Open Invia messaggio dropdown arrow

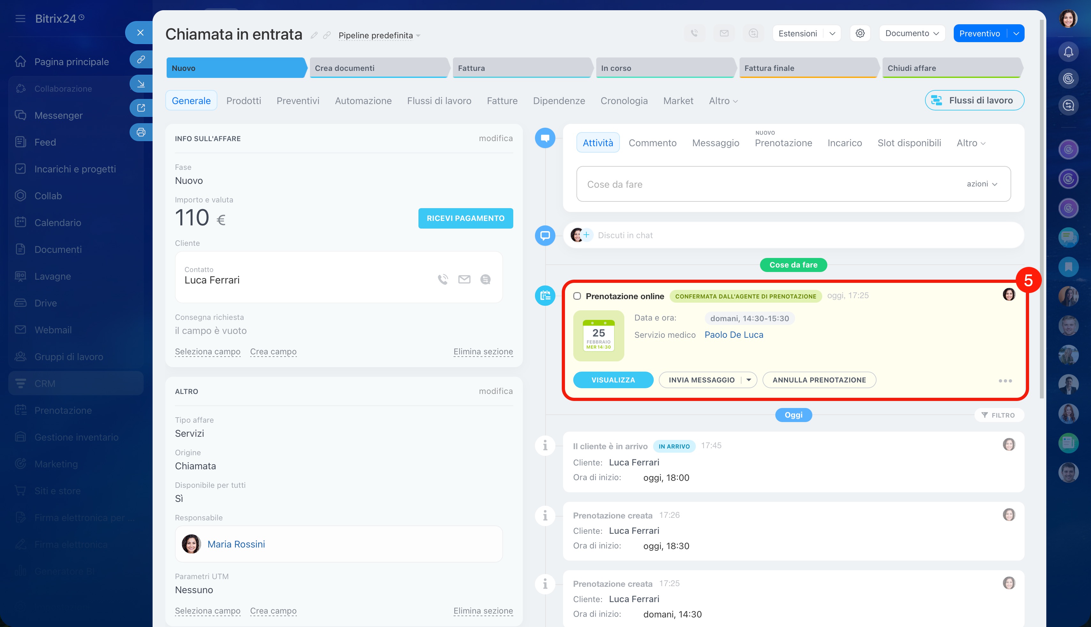pyautogui.click(x=749, y=380)
